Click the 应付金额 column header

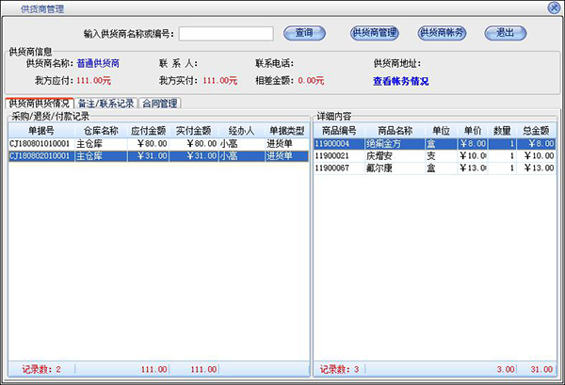[150, 131]
